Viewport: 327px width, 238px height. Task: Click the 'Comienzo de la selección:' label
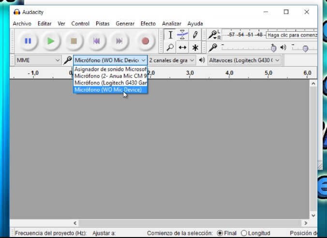(180, 233)
